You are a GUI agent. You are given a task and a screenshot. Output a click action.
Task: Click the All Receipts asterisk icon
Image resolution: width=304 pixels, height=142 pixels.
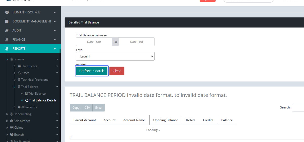click(x=19, y=107)
